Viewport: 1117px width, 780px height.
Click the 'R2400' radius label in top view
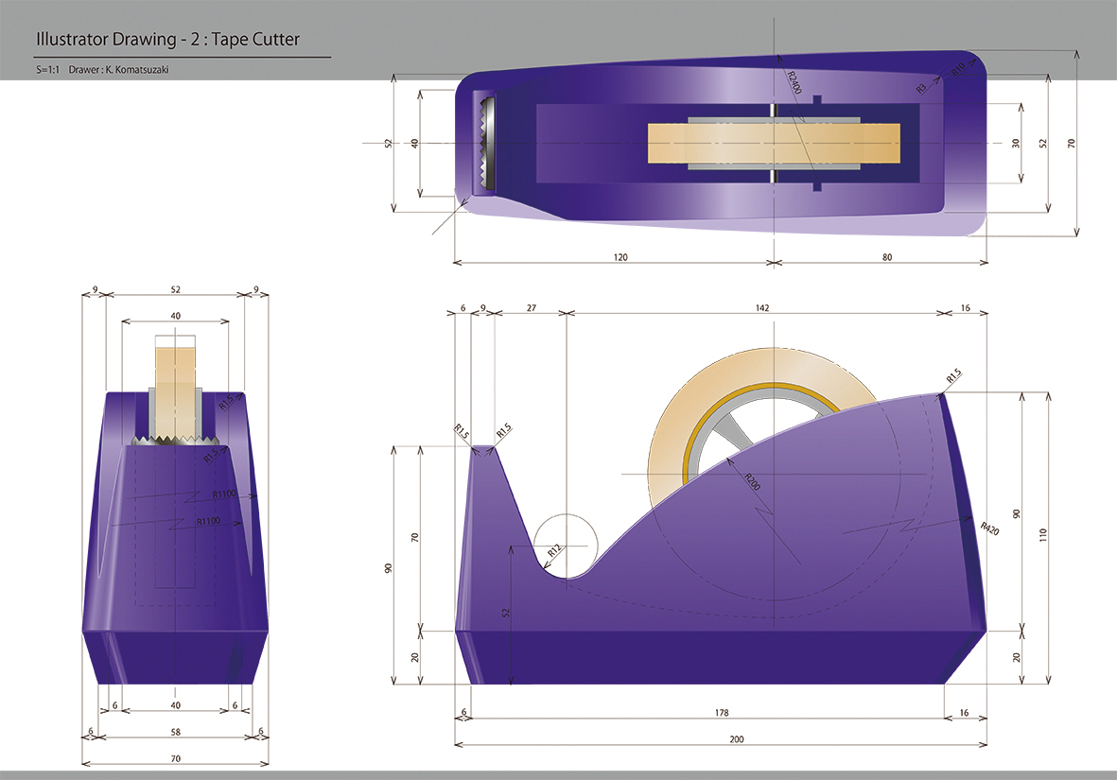tap(794, 82)
